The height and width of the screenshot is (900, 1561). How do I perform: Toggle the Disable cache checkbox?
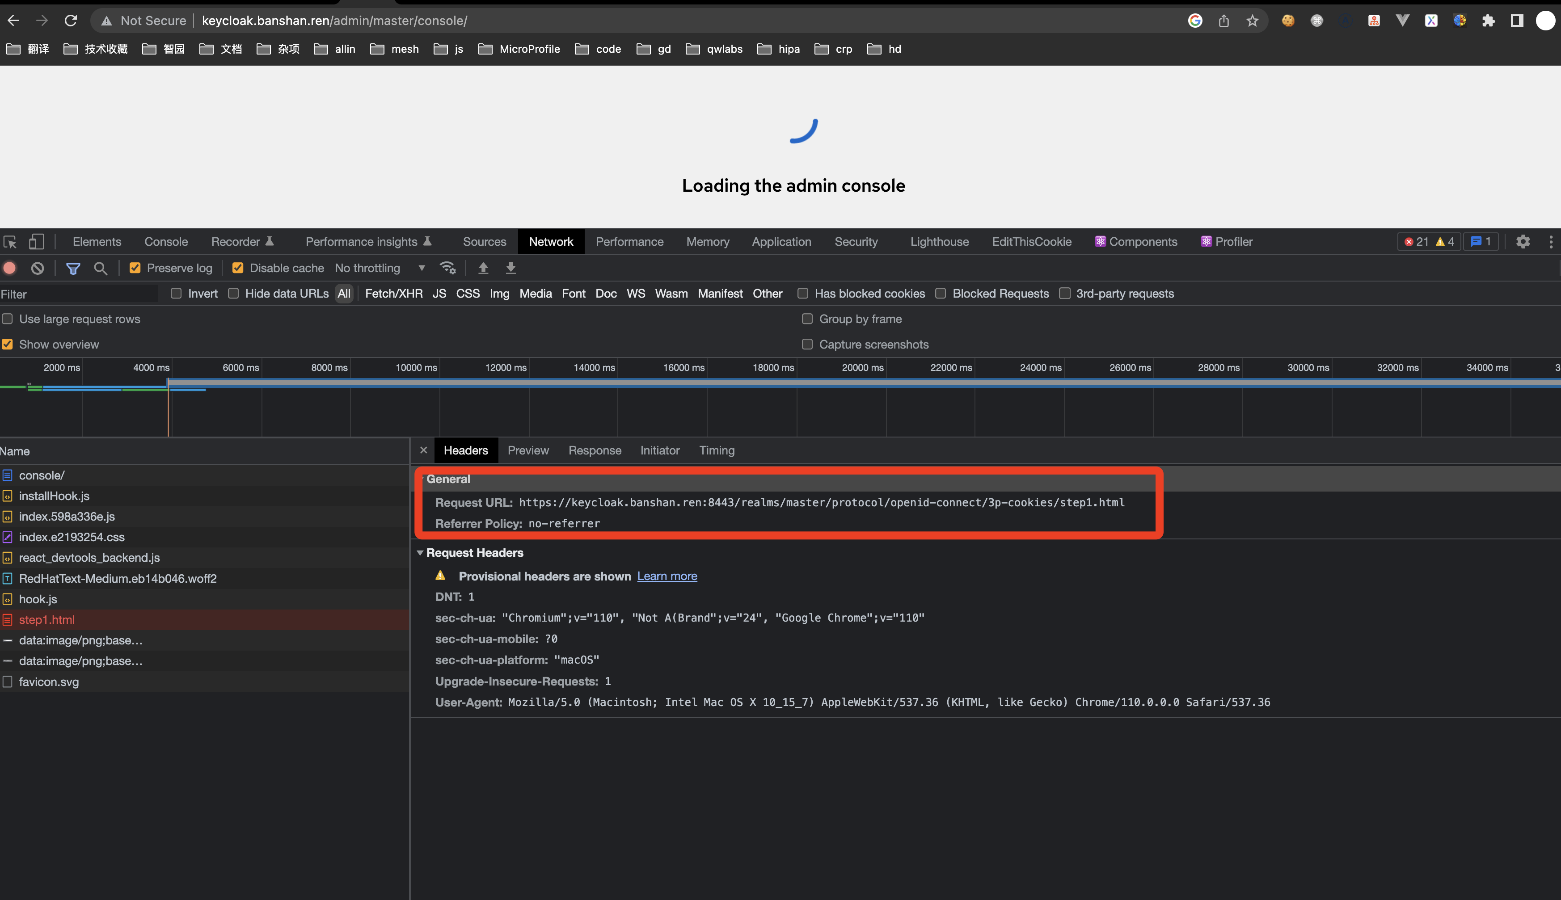pos(237,268)
